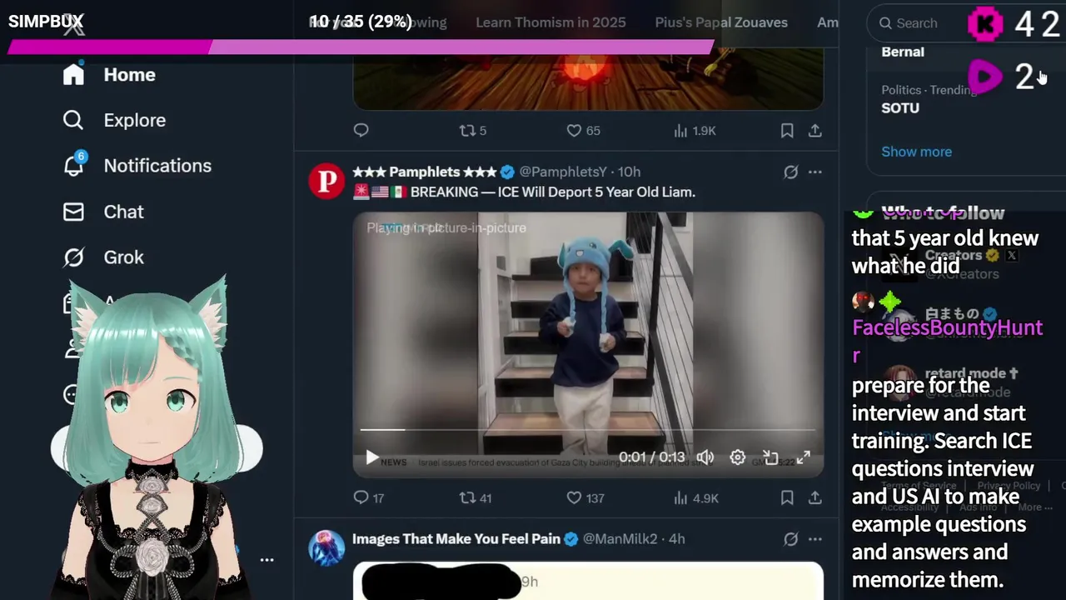
Task: Open more options on ManMilk2 post
Action: point(815,539)
